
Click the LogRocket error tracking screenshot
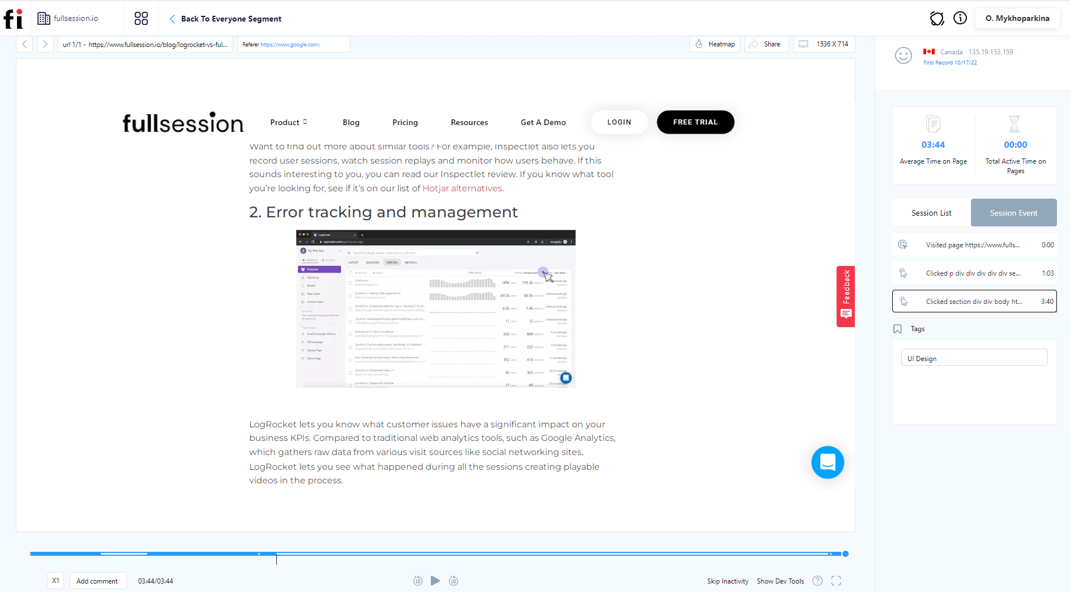[436, 308]
